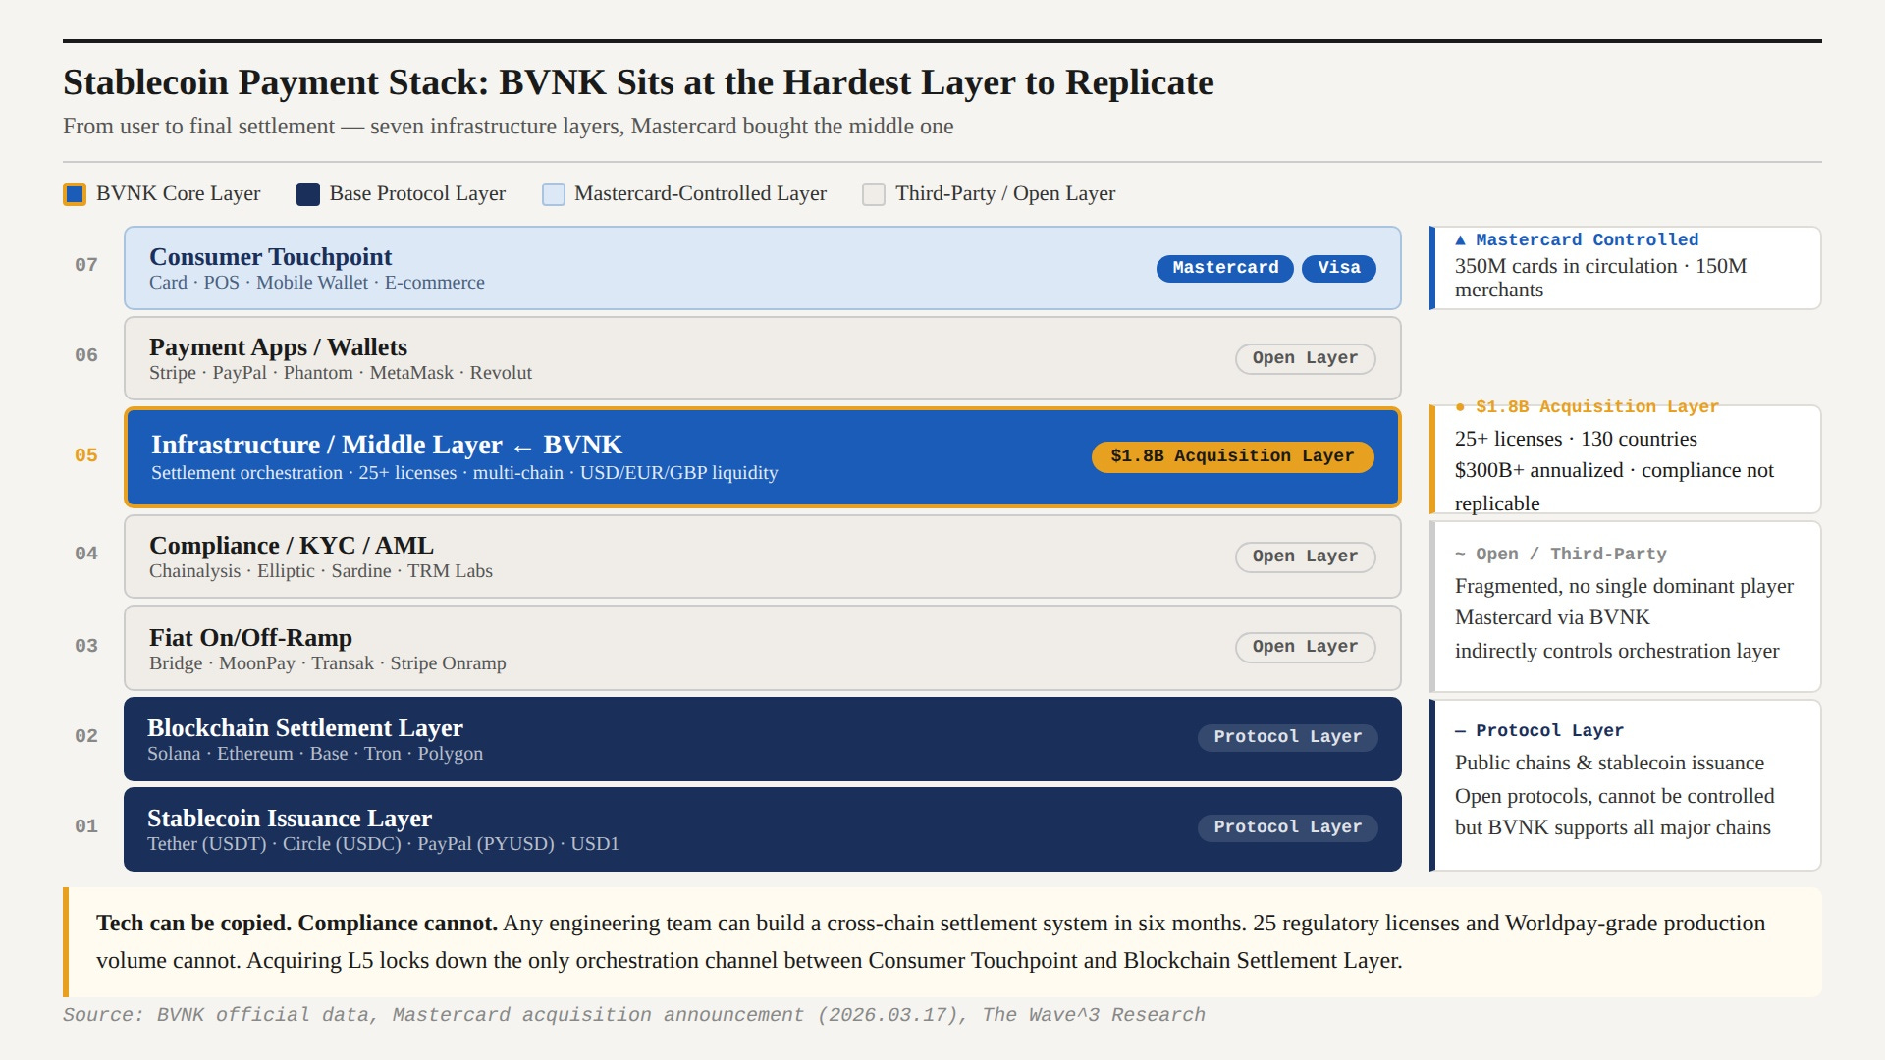Click the "Infrastructure / Middle Layer ← BVNK" title
The image size is (1885, 1060).
[387, 445]
